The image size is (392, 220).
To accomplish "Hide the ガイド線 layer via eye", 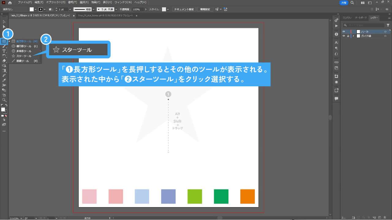I will tap(344, 36).
